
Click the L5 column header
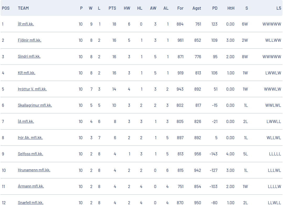coord(279,8)
